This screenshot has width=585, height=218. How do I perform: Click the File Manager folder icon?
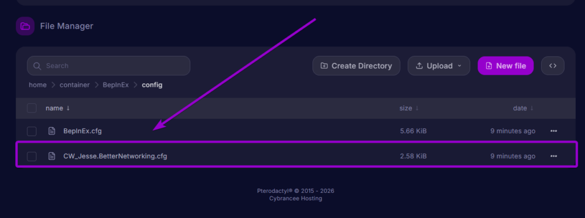click(25, 26)
